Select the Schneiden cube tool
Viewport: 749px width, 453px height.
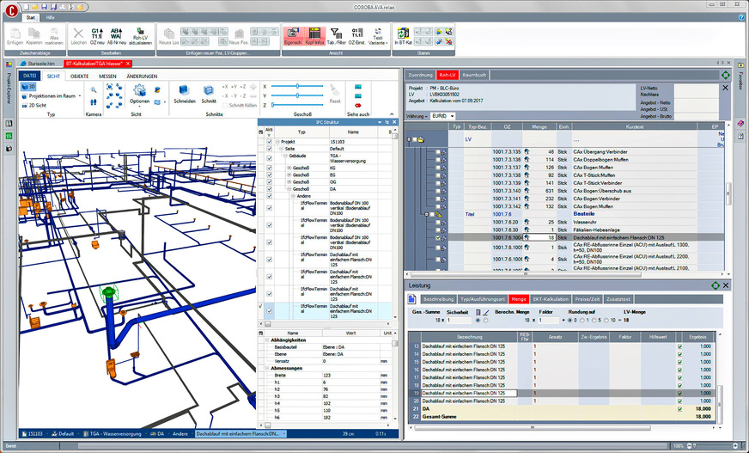click(x=184, y=92)
